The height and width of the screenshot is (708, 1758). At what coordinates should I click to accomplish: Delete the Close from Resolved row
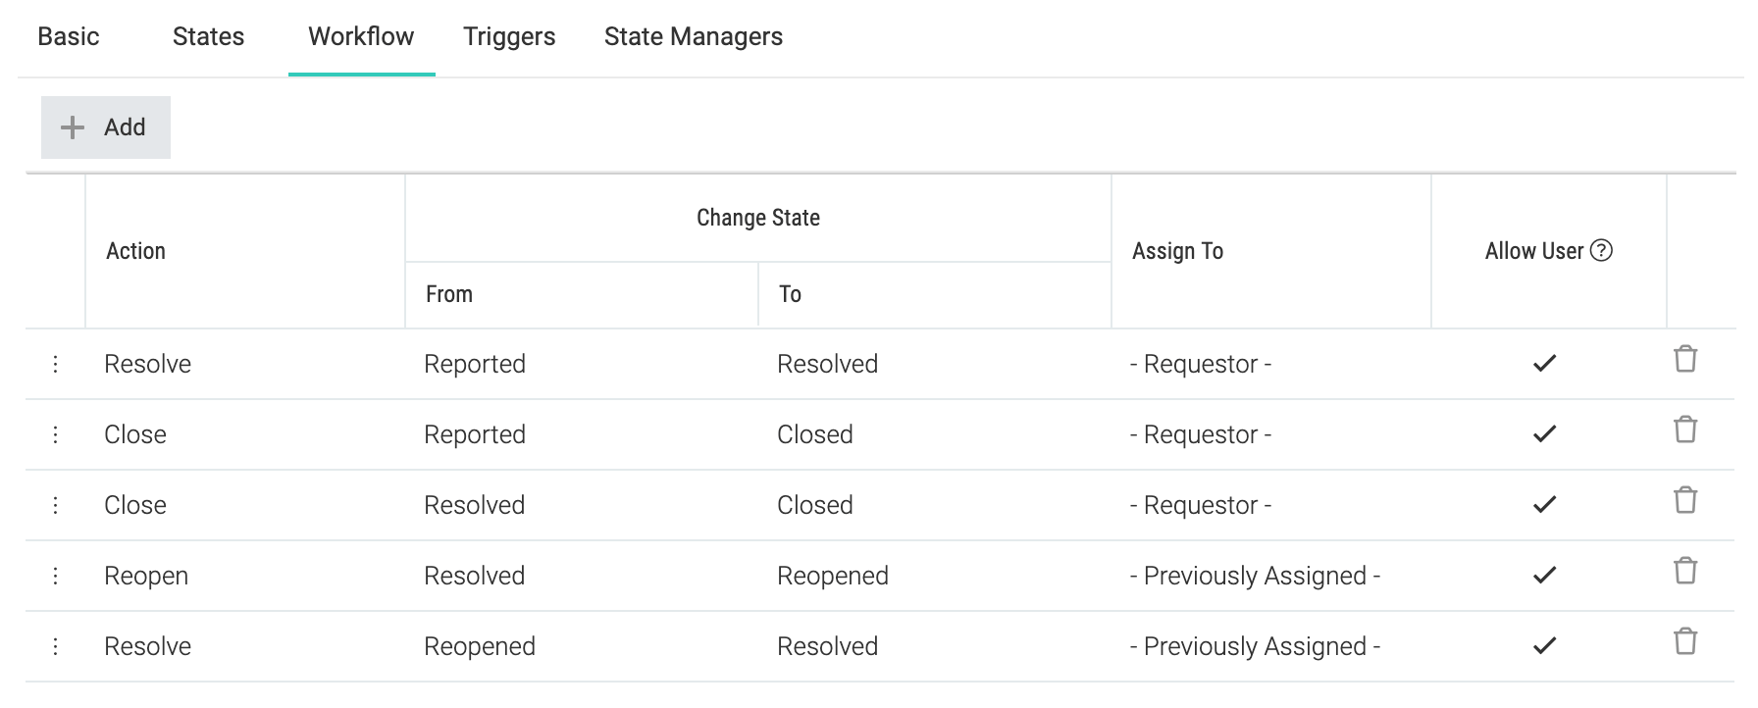(1684, 501)
